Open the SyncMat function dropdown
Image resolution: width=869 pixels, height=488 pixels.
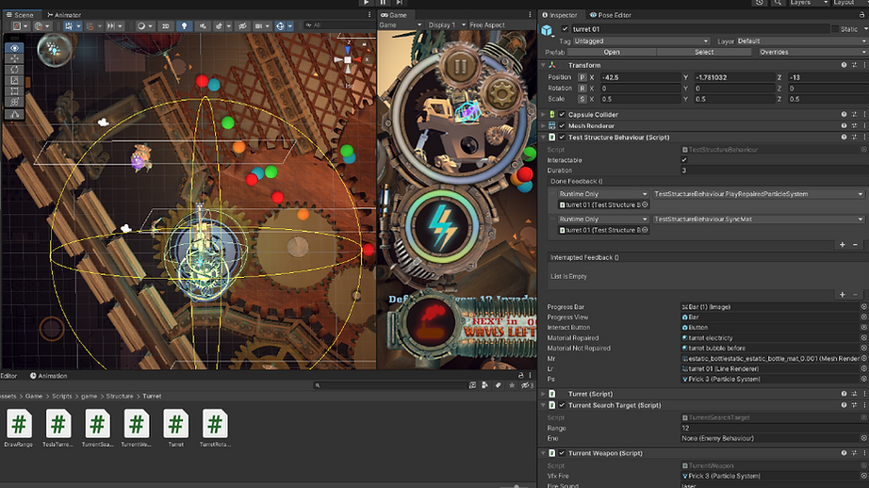coord(758,220)
